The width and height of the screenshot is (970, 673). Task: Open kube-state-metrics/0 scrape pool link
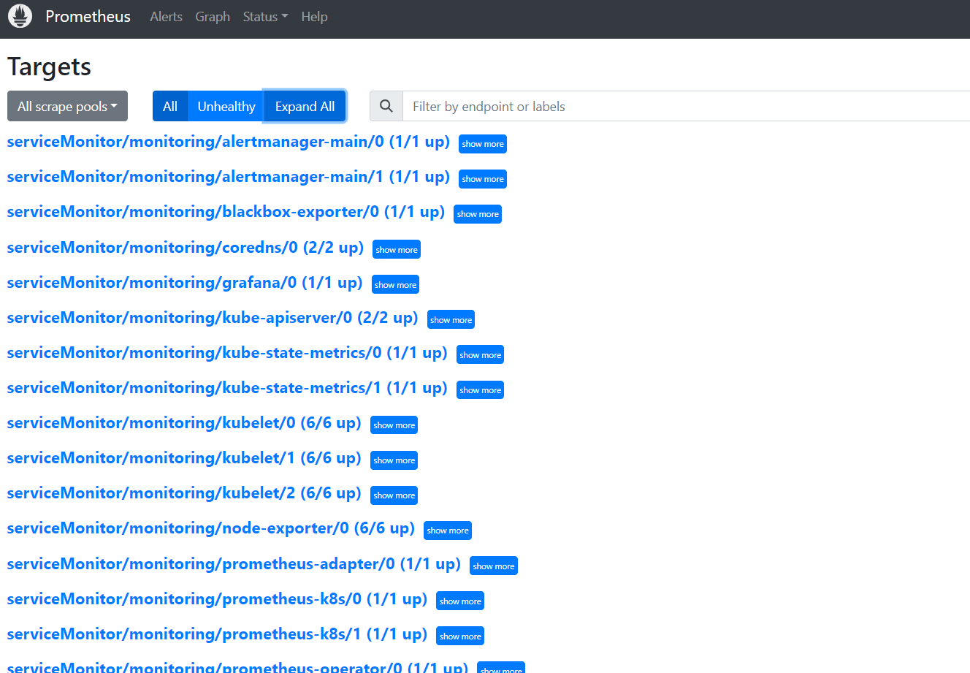[227, 353]
